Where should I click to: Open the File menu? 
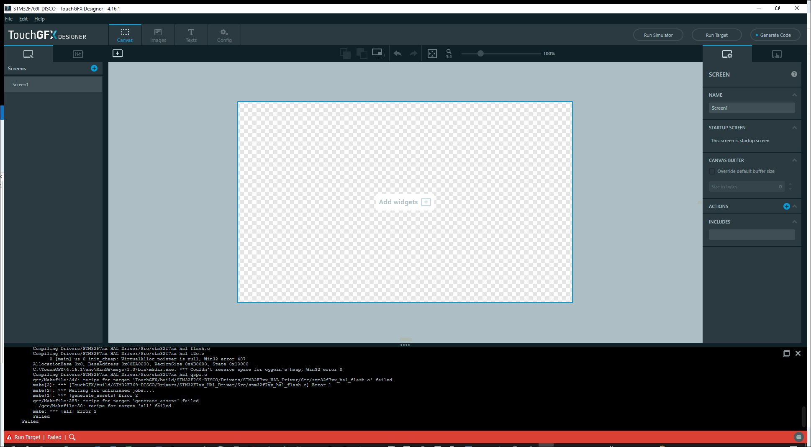pos(9,19)
